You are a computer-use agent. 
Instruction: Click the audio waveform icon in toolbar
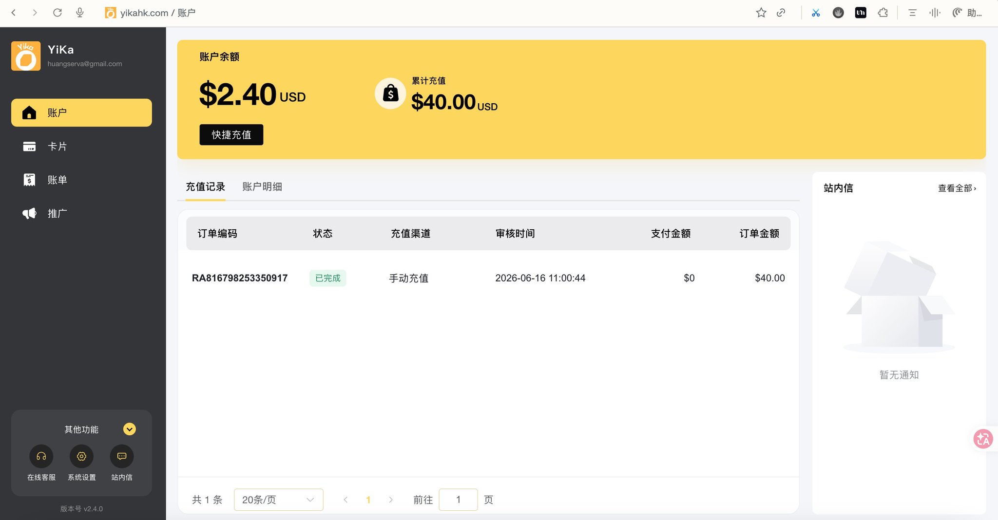(x=935, y=13)
